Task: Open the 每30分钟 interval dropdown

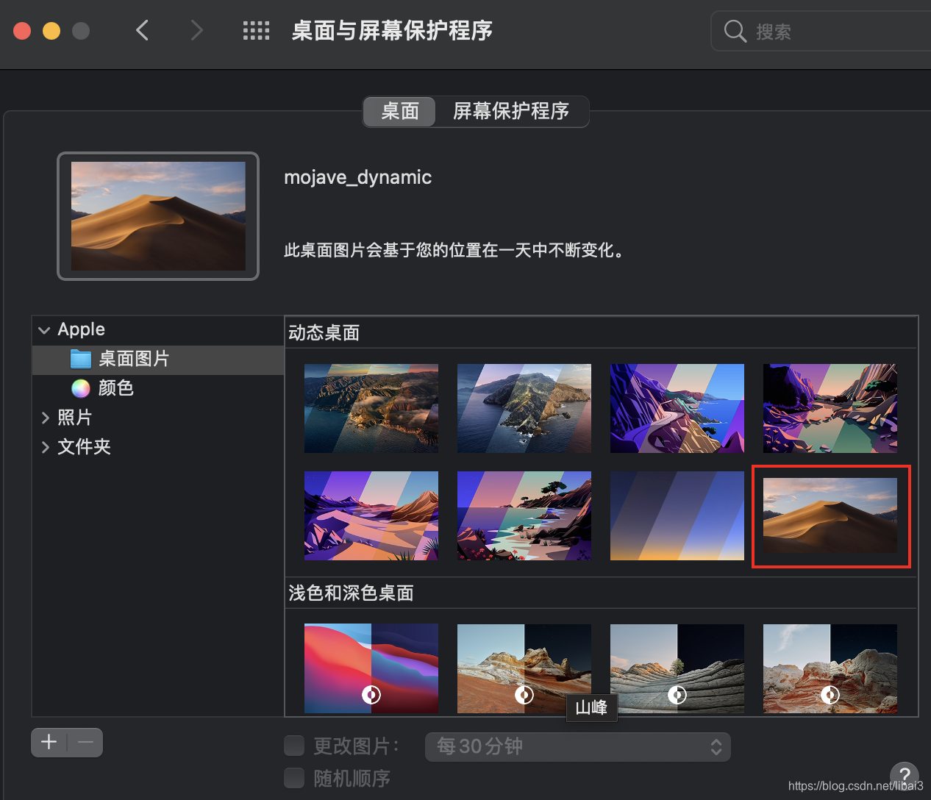Action: pos(577,747)
